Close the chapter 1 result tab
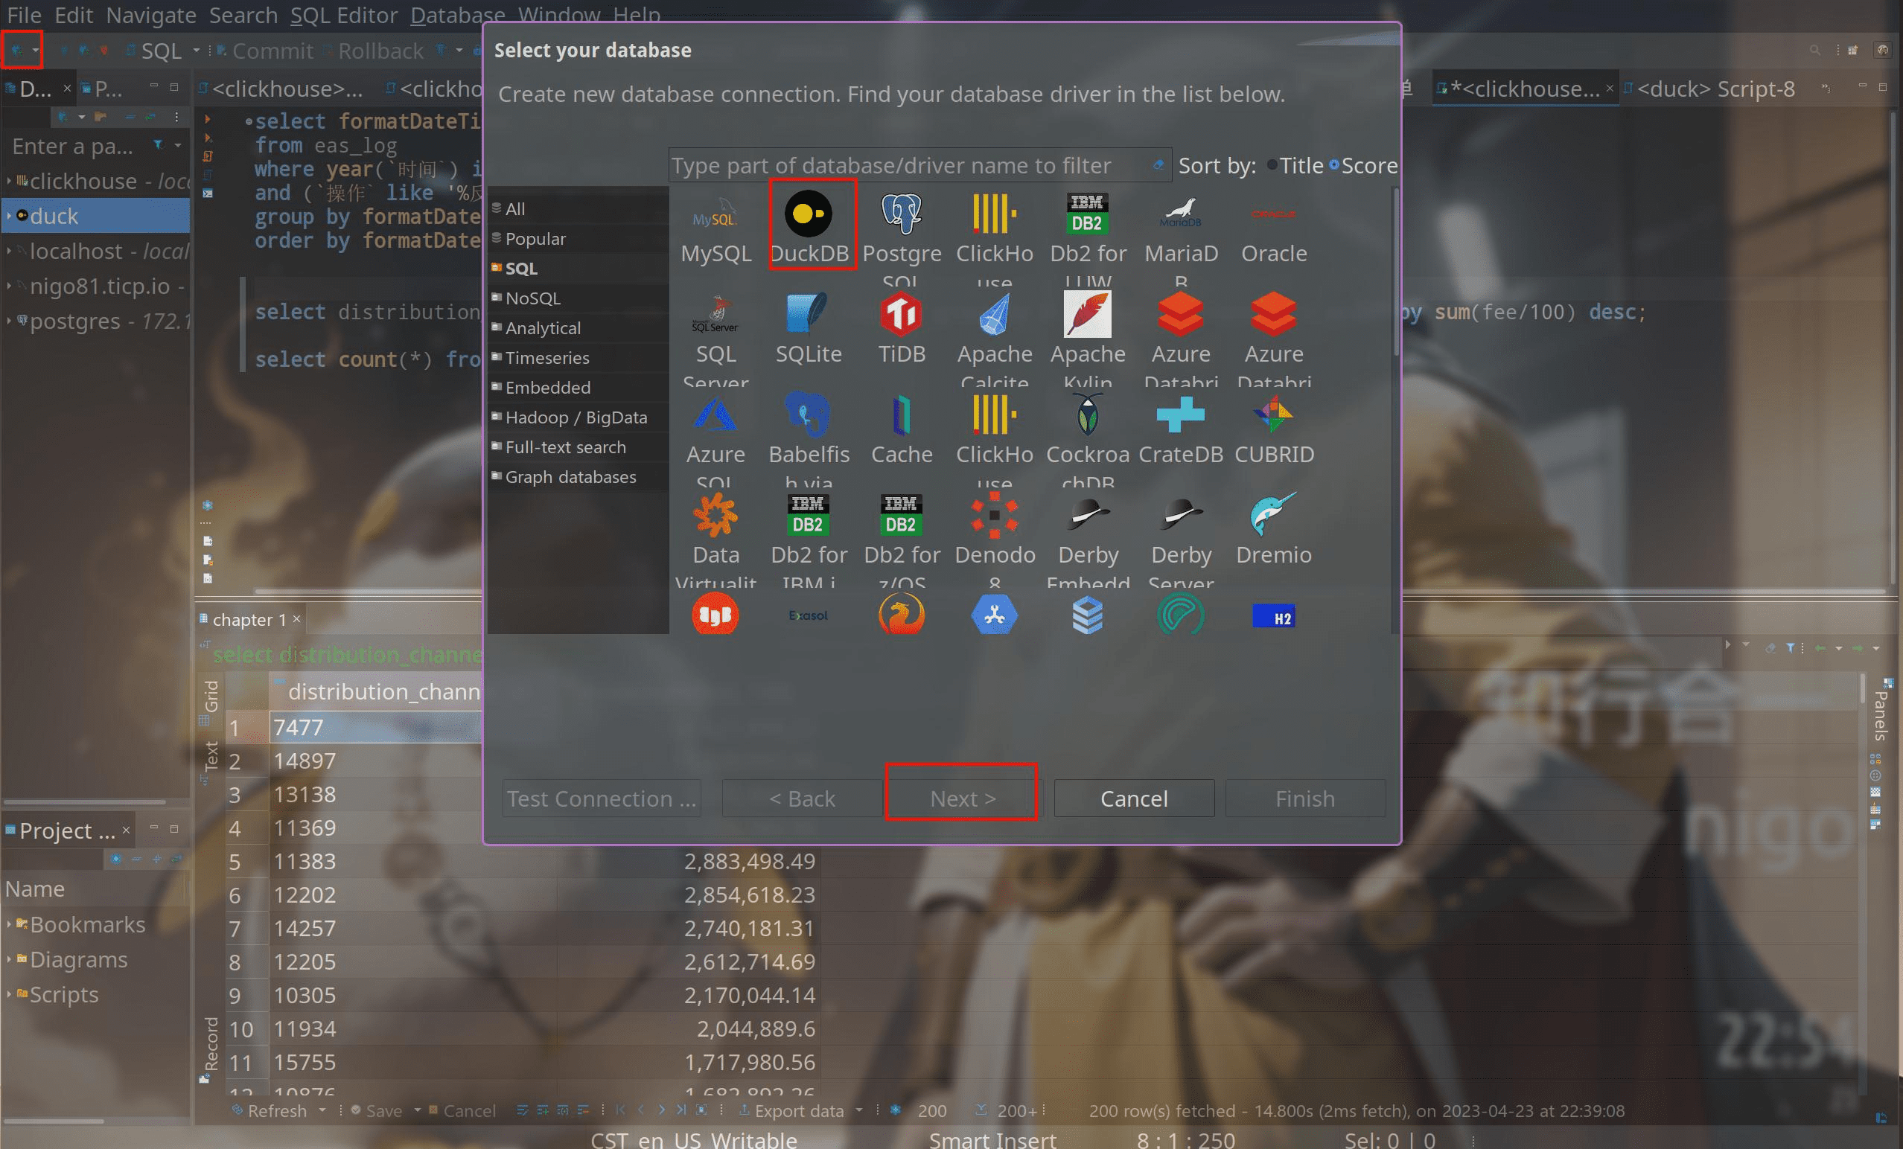This screenshot has width=1903, height=1149. (x=296, y=618)
